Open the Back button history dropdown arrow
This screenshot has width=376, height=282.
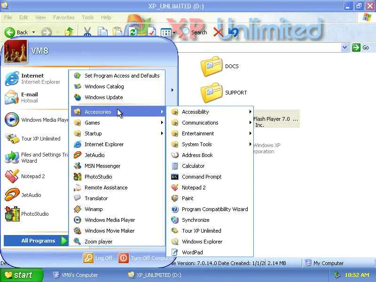coord(33,32)
